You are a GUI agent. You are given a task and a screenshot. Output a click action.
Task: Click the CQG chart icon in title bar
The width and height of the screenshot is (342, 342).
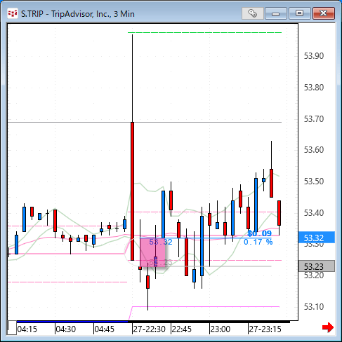(13, 13)
